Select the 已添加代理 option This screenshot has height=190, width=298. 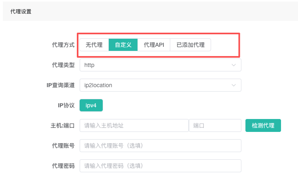click(190, 45)
